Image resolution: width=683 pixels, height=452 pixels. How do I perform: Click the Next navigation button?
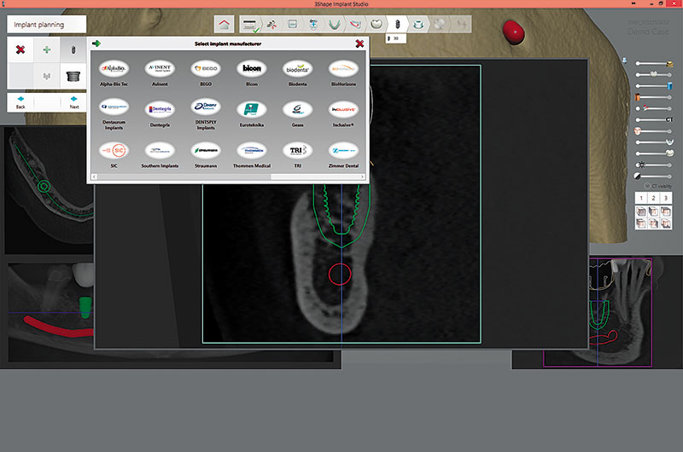pyautogui.click(x=74, y=102)
